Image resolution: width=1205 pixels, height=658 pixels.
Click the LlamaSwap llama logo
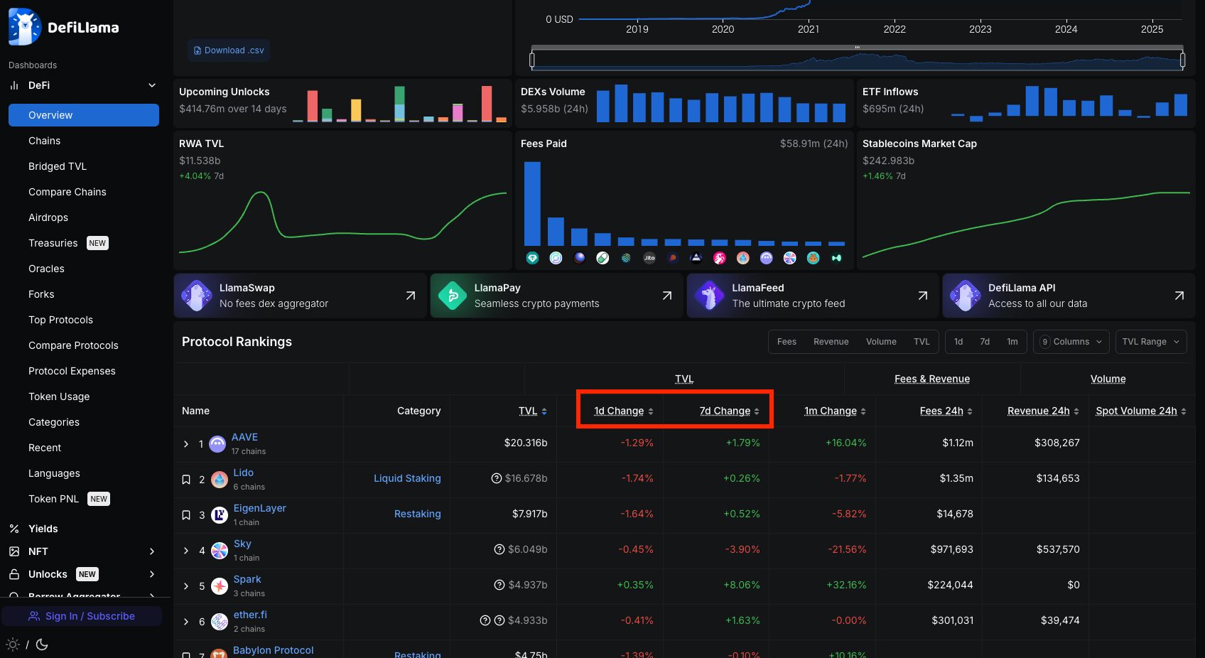[196, 296]
